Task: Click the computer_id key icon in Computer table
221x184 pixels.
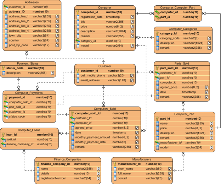Action: (78, 12)
